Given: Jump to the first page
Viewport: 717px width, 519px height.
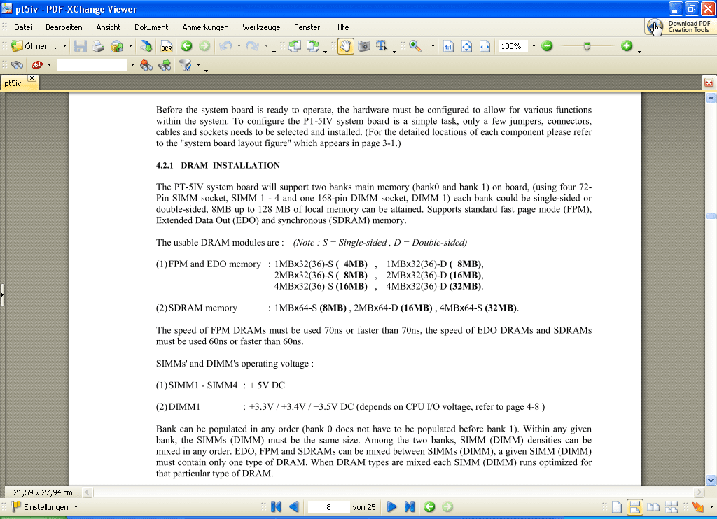Looking at the screenshot, I should [x=276, y=506].
